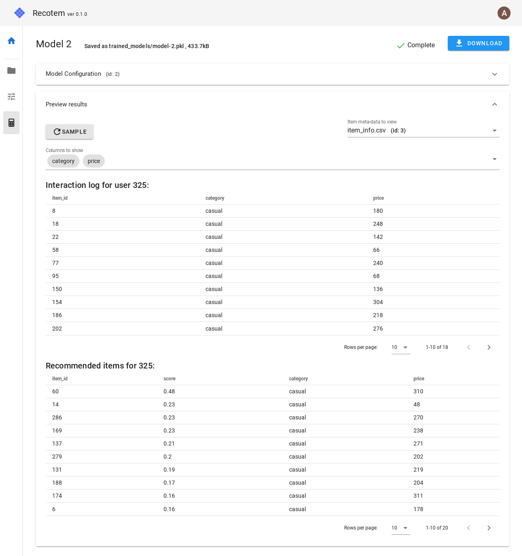Open the tuning sliders sidebar icon
Screen dimensions: 522x556
(x=11, y=97)
